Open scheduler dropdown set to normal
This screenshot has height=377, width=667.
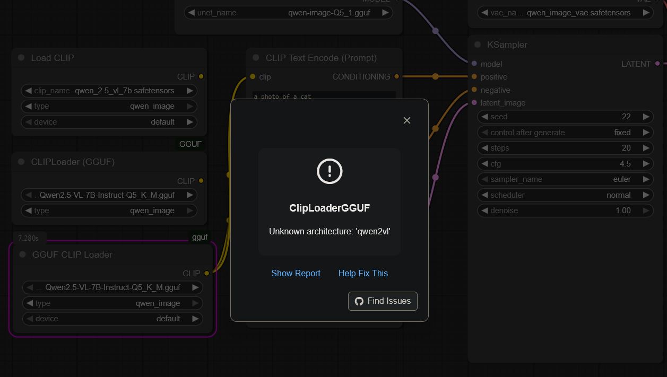(565, 195)
